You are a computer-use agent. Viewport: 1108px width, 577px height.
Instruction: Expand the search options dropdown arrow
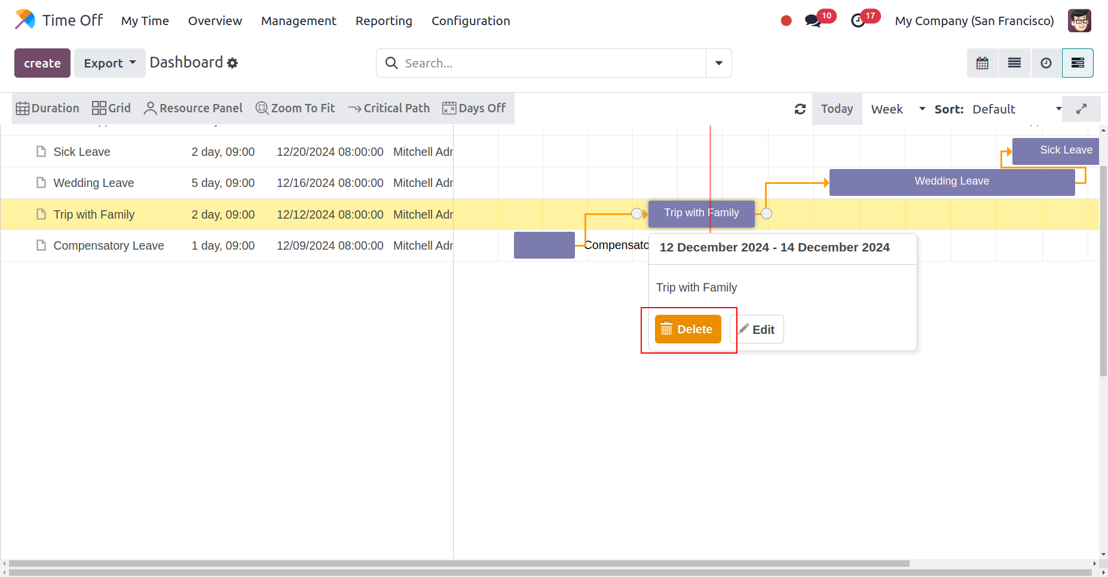pos(718,63)
